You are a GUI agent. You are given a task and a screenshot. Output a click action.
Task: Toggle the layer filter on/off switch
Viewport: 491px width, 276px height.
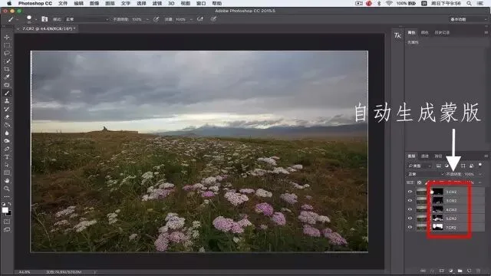[480, 165]
